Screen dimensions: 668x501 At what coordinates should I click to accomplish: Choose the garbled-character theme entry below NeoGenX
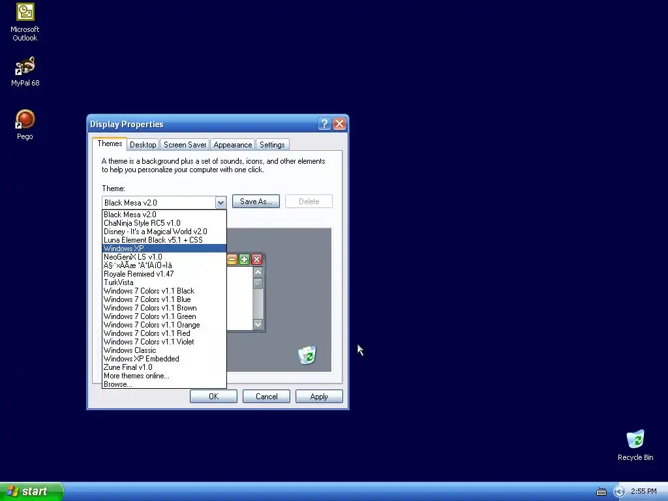tap(164, 266)
